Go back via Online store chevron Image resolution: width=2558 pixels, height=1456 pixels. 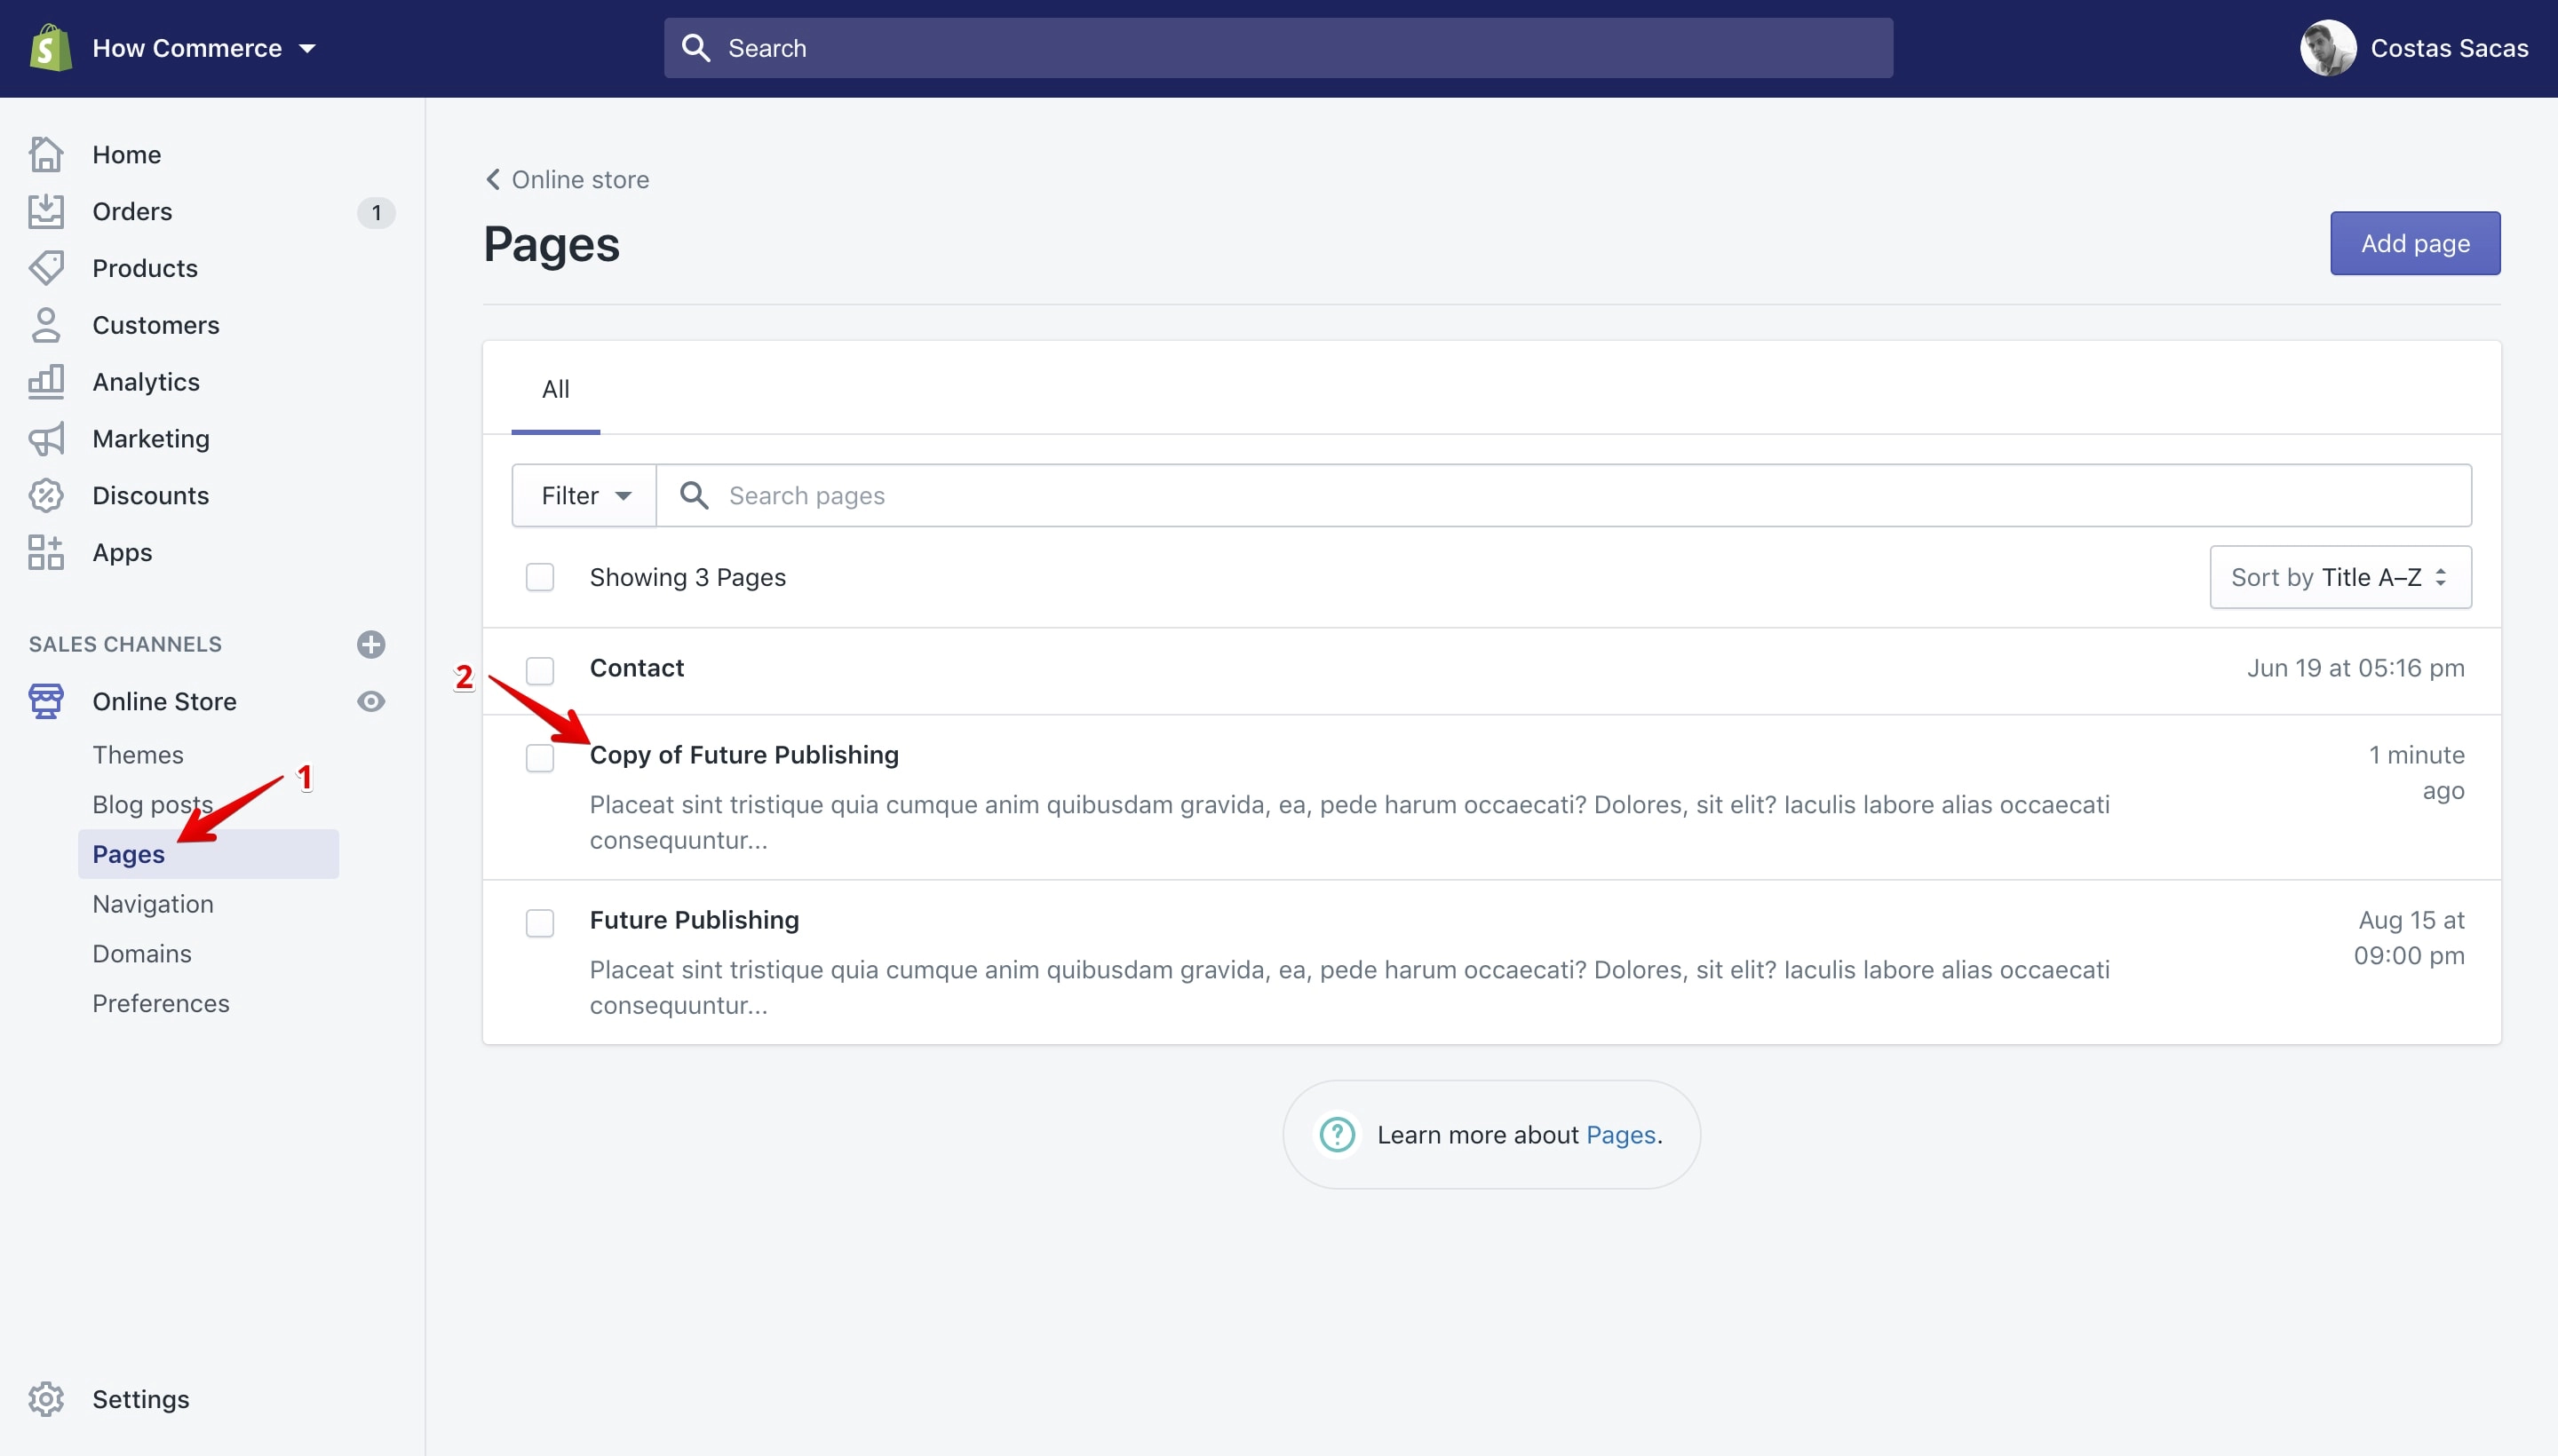point(568,179)
